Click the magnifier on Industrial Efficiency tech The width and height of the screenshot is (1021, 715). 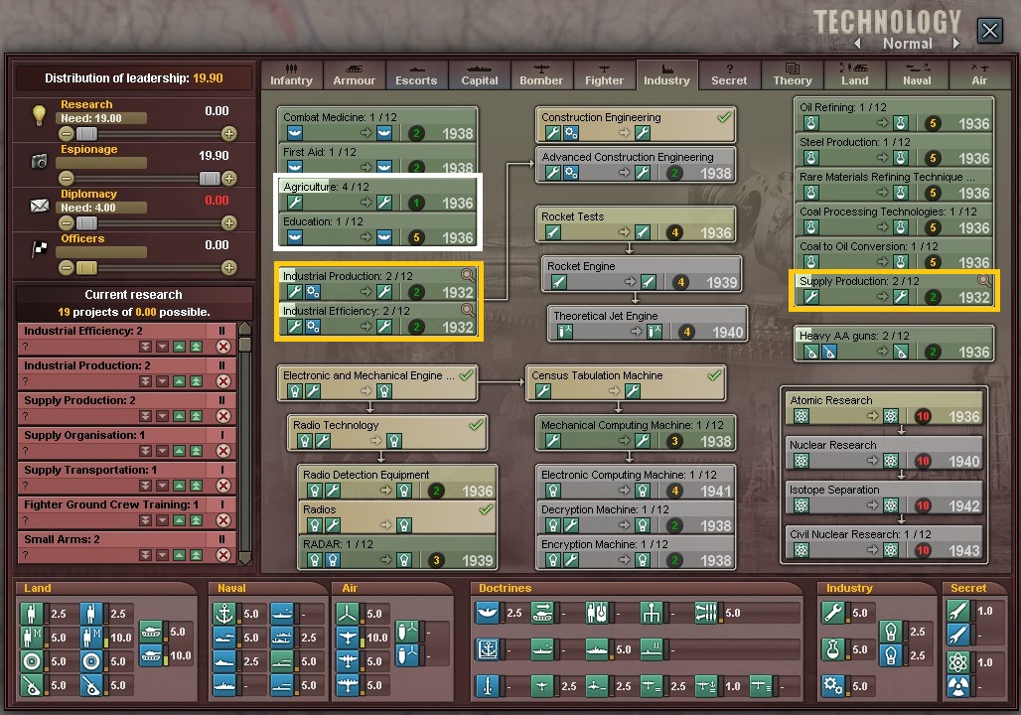coord(468,309)
